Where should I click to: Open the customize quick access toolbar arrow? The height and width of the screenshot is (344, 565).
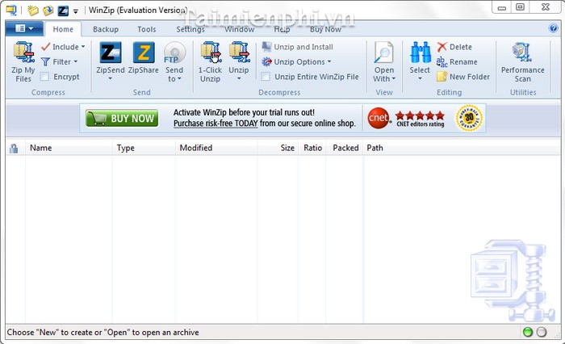(x=76, y=11)
